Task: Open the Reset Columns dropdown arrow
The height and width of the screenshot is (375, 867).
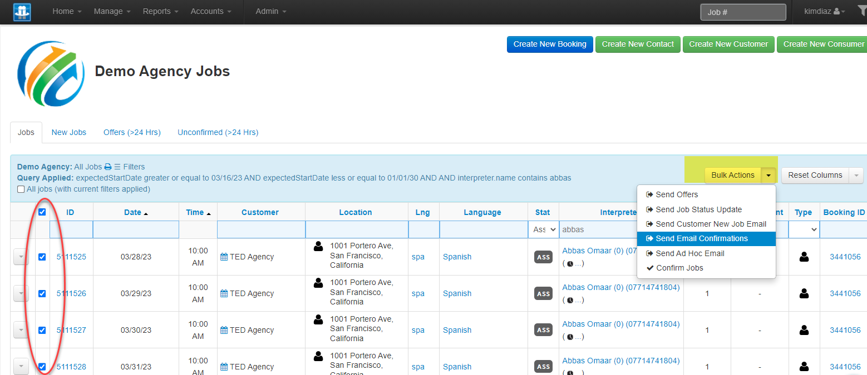Action: pyautogui.click(x=856, y=175)
